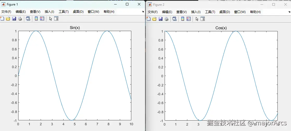Viewport: 291px width, 131px height.
Task: Click the Cos(x) plot title
Action: pyautogui.click(x=221, y=28)
